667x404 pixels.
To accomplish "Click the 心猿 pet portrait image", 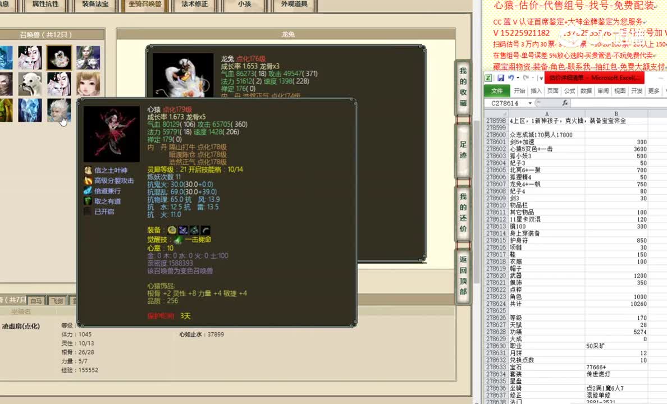I will pos(112,134).
